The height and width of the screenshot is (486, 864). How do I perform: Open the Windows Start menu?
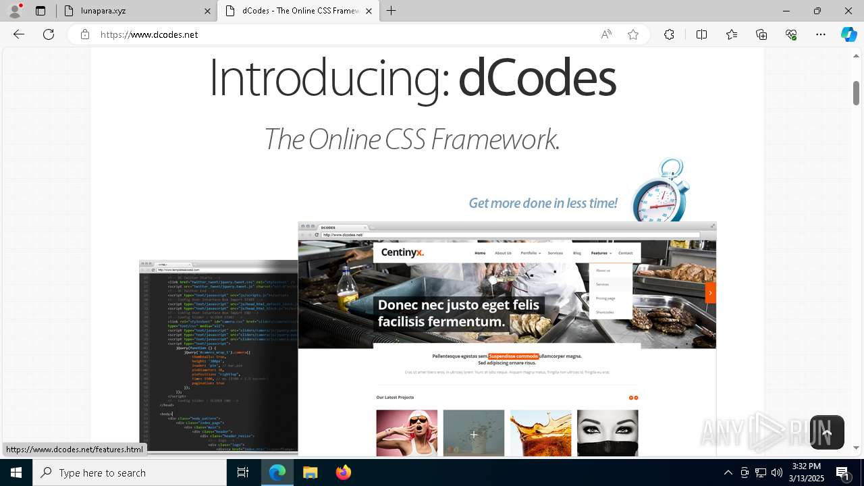pyautogui.click(x=16, y=473)
